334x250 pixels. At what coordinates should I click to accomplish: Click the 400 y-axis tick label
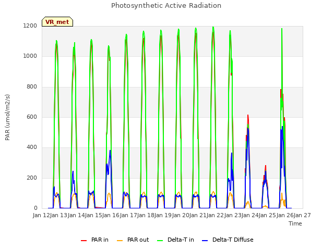(x=32, y=147)
